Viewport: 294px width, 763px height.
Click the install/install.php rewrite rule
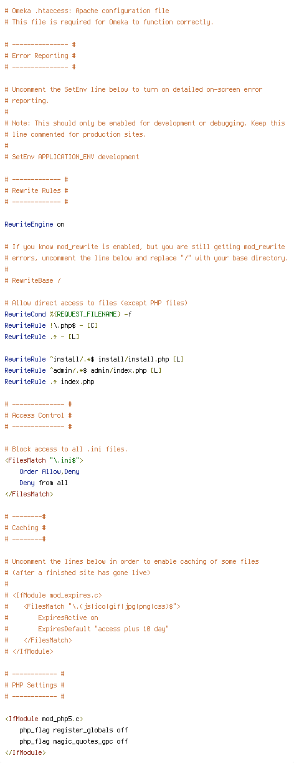pyautogui.click(x=94, y=359)
